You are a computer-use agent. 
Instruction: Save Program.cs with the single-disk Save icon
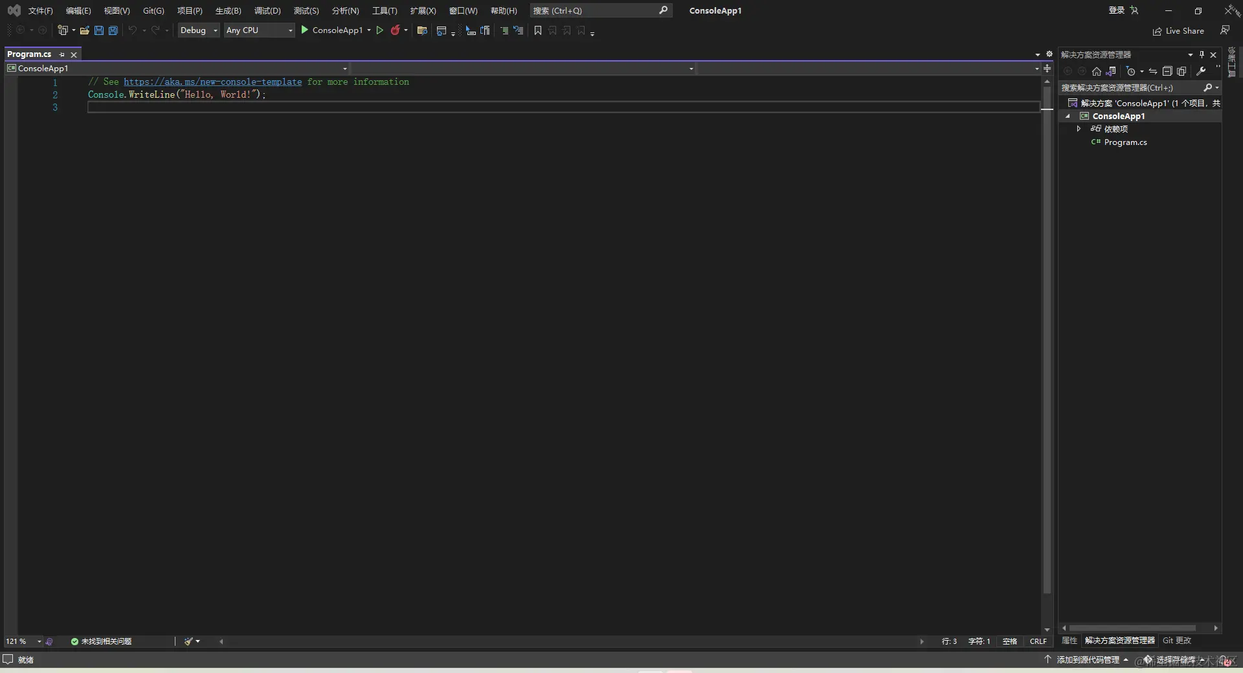tap(98, 30)
